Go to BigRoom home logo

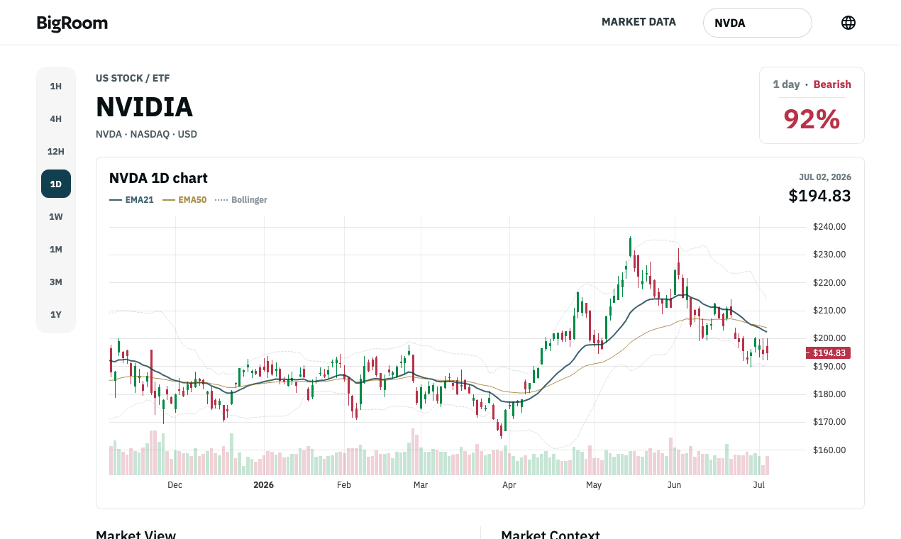click(x=72, y=23)
